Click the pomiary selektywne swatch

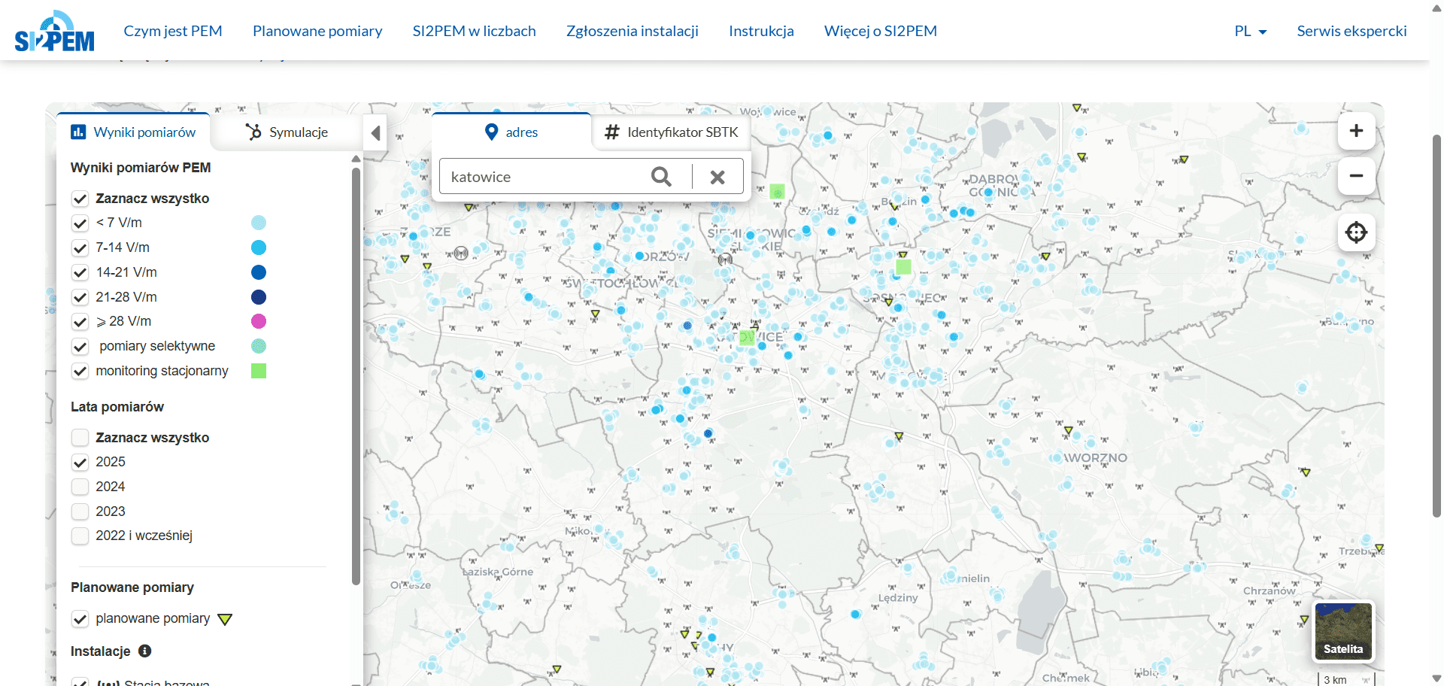[259, 346]
